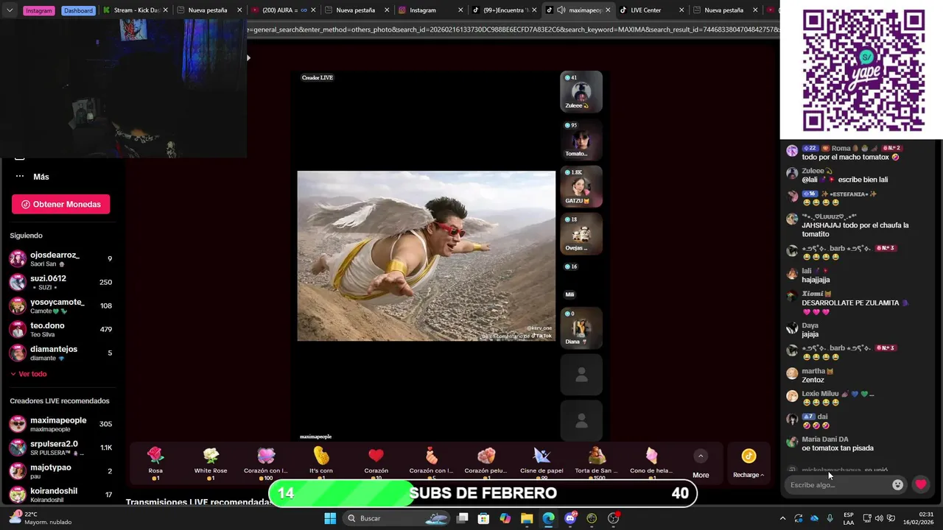Switch to (99+) Encuentra TikTok tab
The height and width of the screenshot is (530, 943).
pyautogui.click(x=503, y=10)
